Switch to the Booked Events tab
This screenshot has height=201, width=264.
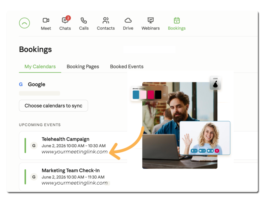(127, 67)
